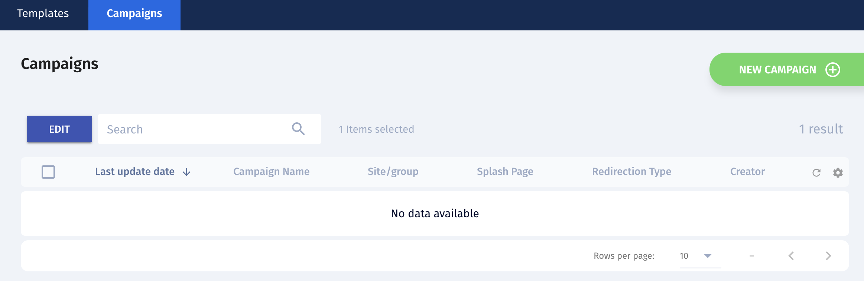The width and height of the screenshot is (864, 281).
Task: Go to the next page arrow
Action: pos(828,256)
